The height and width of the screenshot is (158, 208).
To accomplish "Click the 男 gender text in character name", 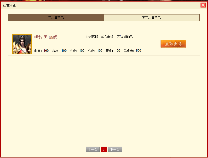I will 45,37.
